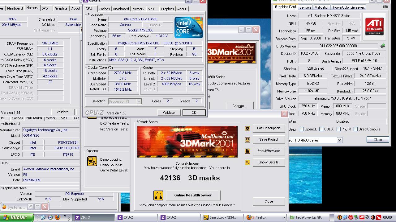396x222 pixels.
Task: Click the Change... button in 3DMark window
Action: coord(239,106)
